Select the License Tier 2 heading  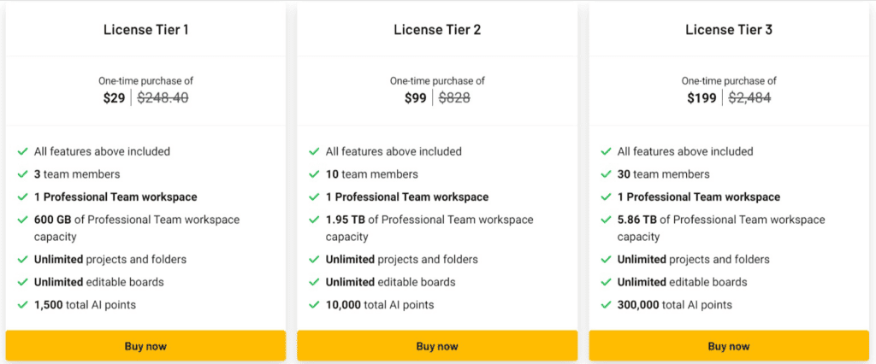pyautogui.click(x=437, y=30)
